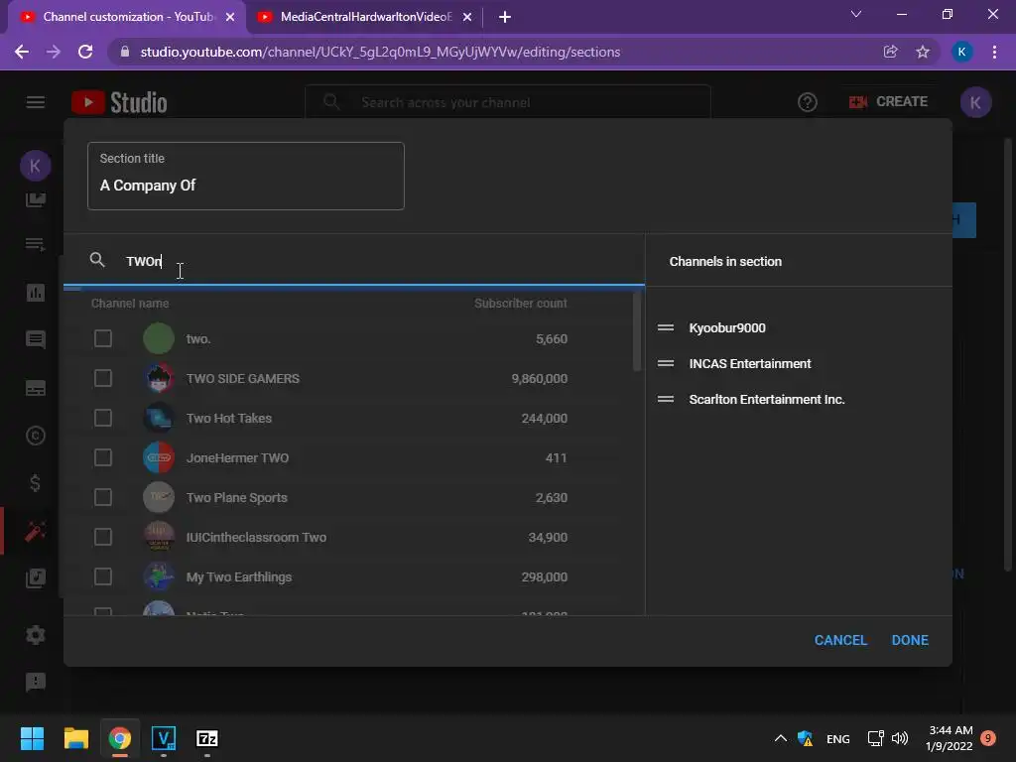The height and width of the screenshot is (762, 1016).
Task: Click the IUICintheclassroom Two avatar
Action: [x=159, y=537]
